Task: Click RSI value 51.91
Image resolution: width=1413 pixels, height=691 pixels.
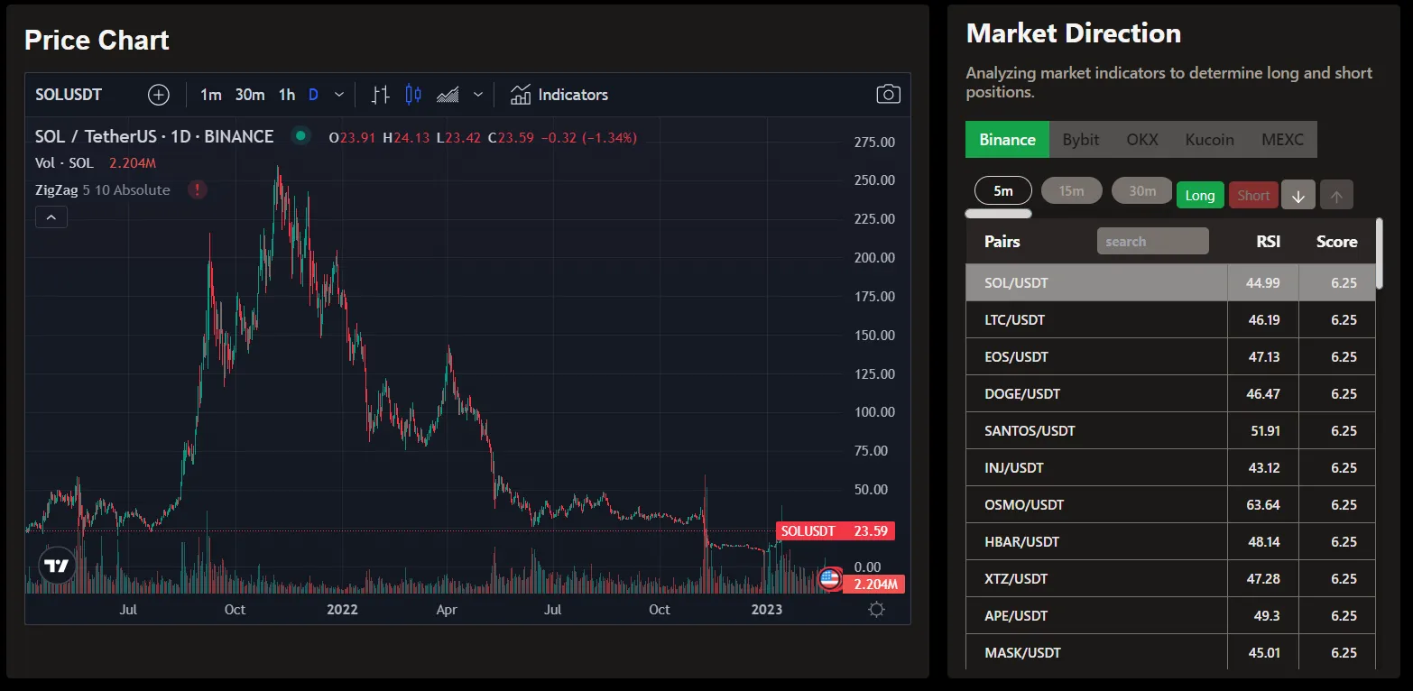Action: (x=1266, y=430)
